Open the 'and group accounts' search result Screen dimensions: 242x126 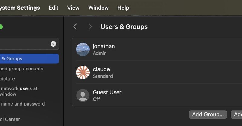point(21,69)
